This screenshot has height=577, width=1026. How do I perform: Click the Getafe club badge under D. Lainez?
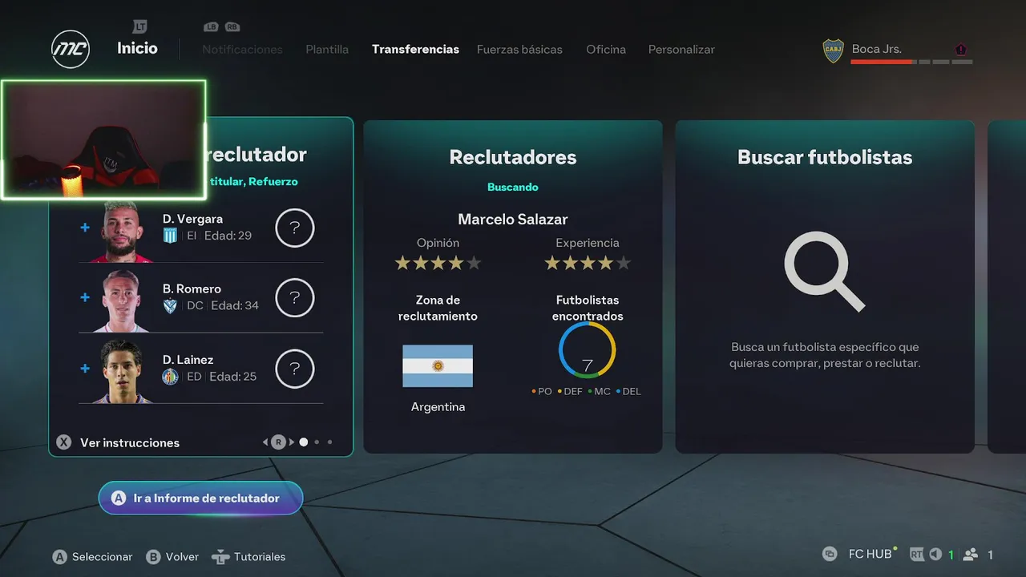point(170,376)
